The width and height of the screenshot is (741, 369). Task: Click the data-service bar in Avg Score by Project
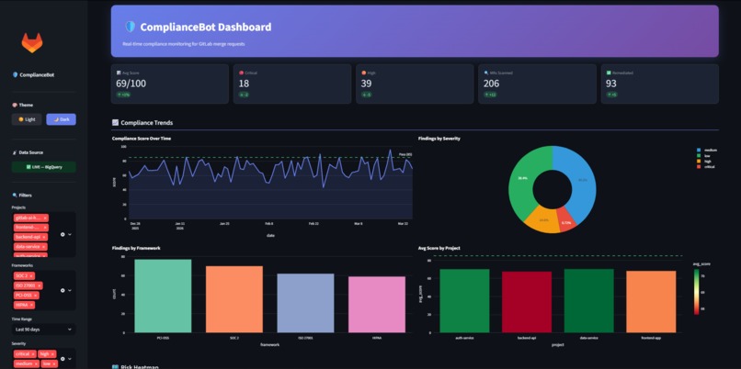[x=588, y=301]
